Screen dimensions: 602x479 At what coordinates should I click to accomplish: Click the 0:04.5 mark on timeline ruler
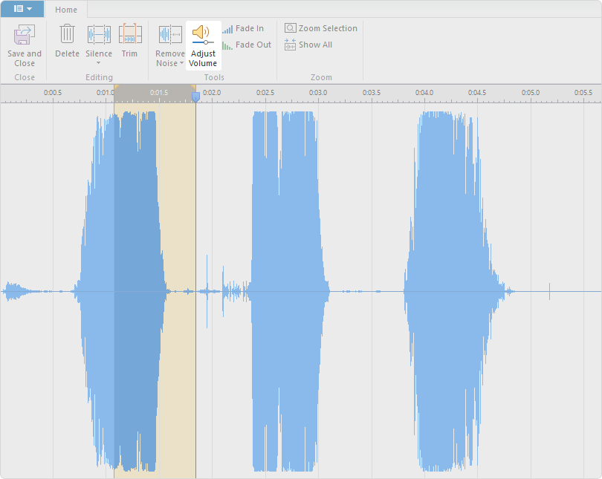(477, 93)
